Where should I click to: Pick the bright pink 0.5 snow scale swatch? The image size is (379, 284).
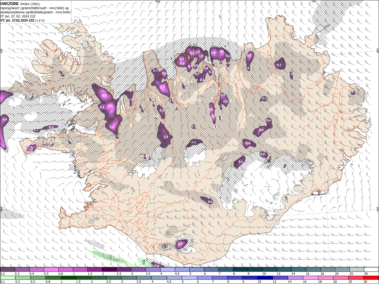(51, 270)
